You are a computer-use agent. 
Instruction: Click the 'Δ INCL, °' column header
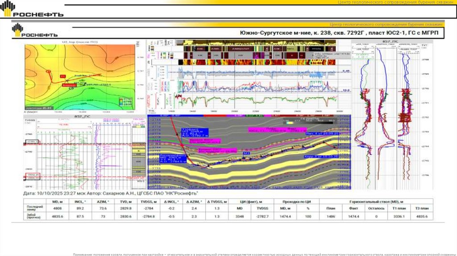click(x=171, y=202)
